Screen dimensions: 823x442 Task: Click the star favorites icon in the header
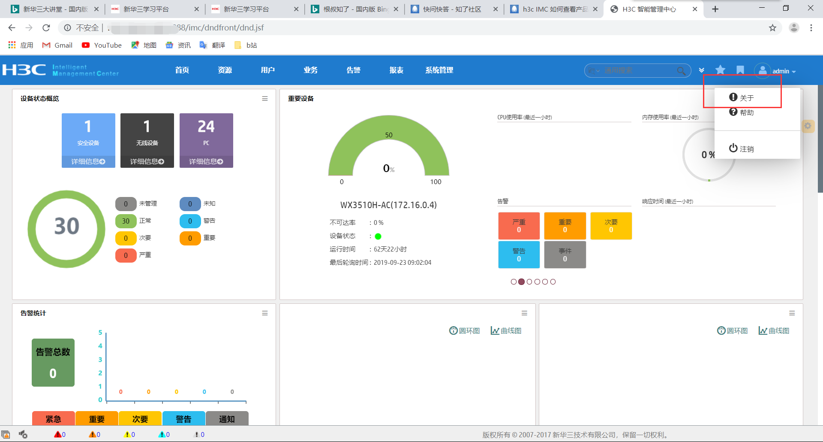click(721, 70)
